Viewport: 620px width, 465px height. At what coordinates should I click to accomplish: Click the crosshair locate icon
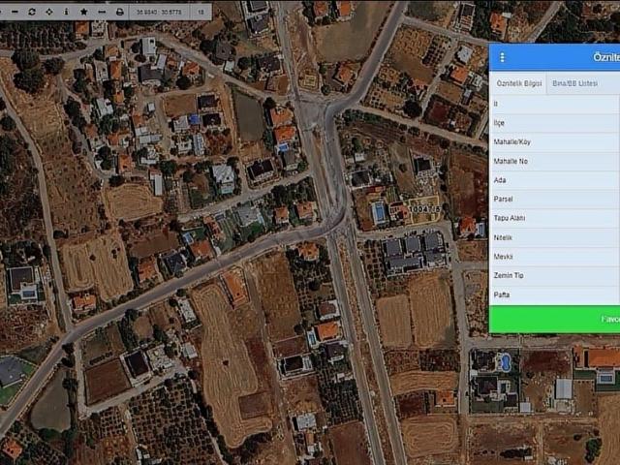coord(49,12)
